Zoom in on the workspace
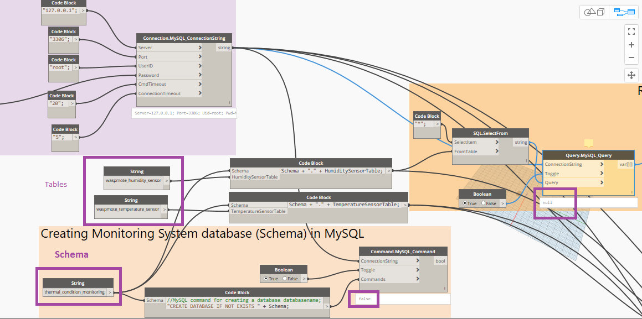The height and width of the screenshot is (319, 642). [631, 45]
